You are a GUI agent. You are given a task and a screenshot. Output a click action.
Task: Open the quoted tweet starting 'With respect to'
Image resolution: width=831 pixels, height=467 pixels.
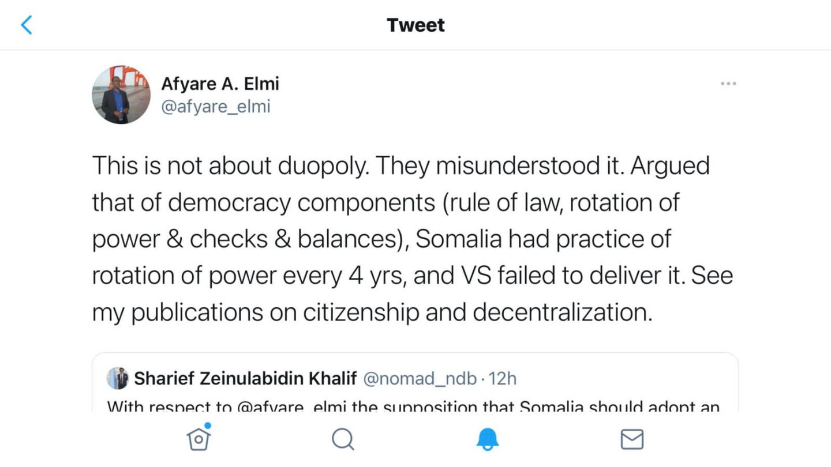click(x=415, y=404)
